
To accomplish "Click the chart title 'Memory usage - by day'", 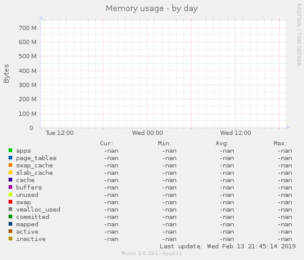I will click(x=152, y=9).
